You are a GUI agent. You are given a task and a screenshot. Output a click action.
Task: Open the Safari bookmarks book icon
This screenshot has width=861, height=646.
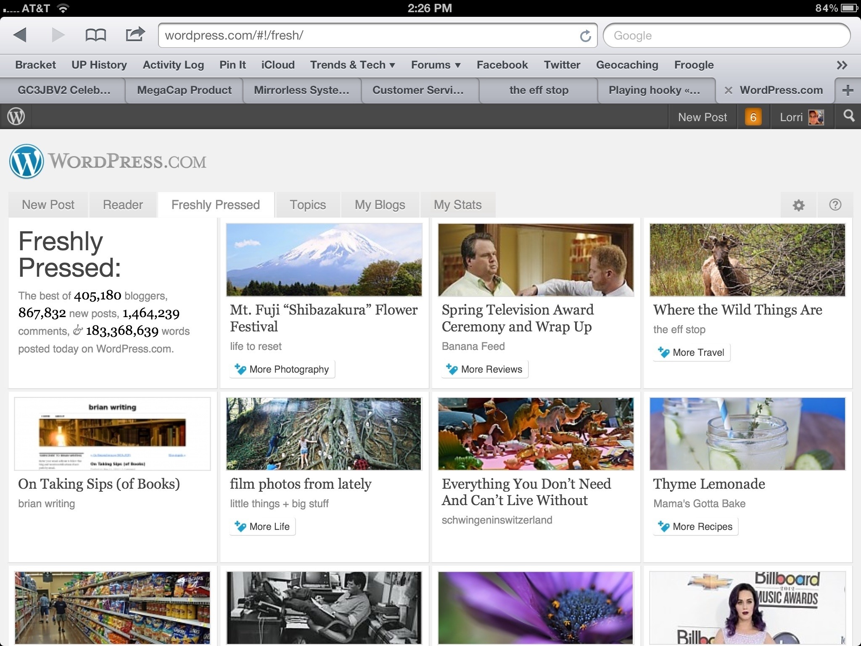pos(95,35)
